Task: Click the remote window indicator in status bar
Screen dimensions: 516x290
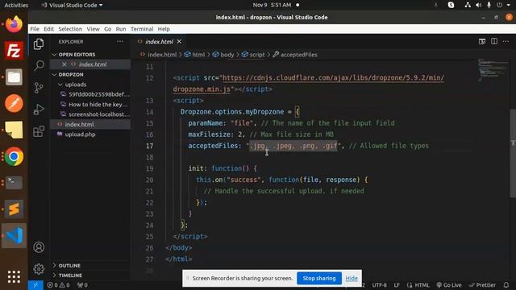Action: click(x=35, y=285)
